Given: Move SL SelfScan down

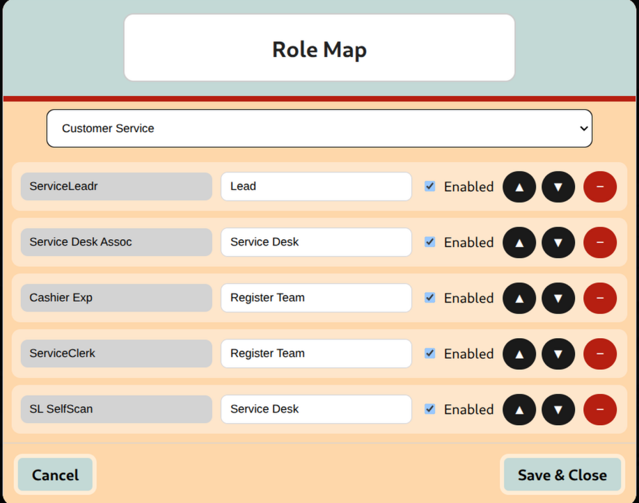Looking at the screenshot, I should pyautogui.click(x=558, y=409).
